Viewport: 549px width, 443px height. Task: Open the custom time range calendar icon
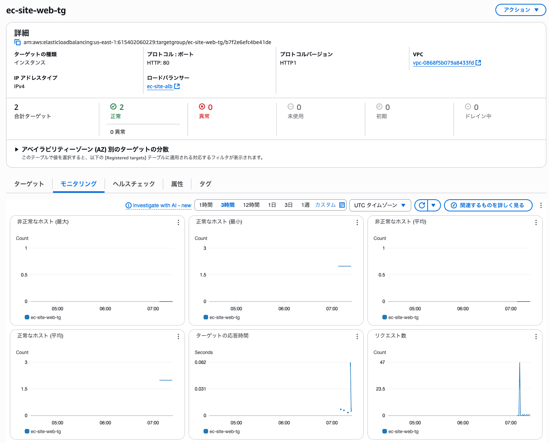(x=342, y=205)
